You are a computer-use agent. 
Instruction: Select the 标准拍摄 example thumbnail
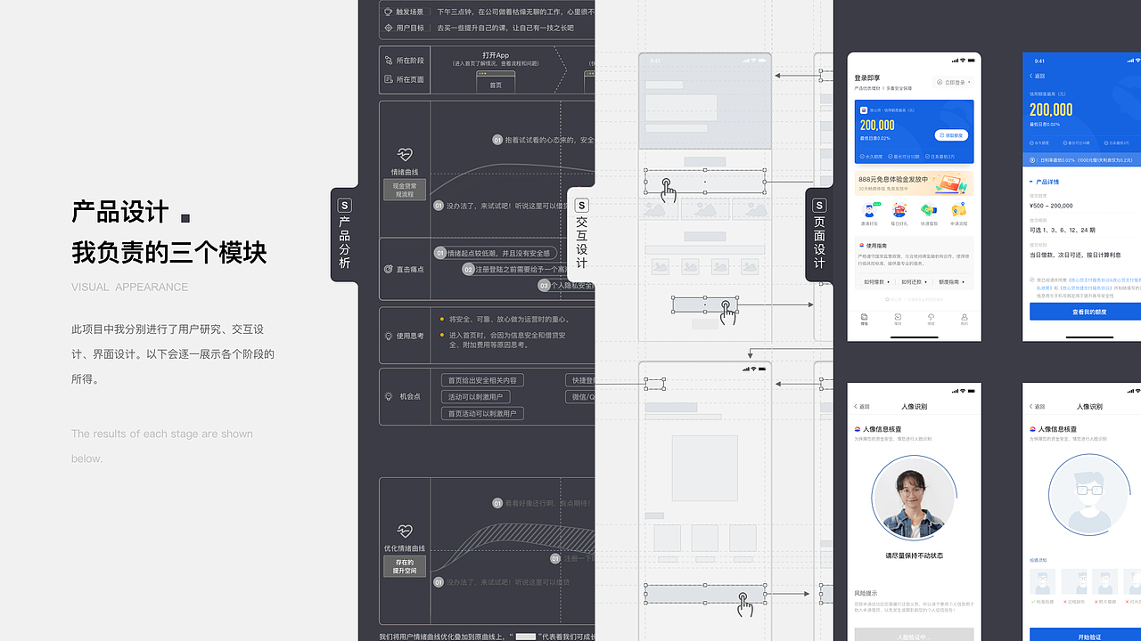(x=1042, y=582)
